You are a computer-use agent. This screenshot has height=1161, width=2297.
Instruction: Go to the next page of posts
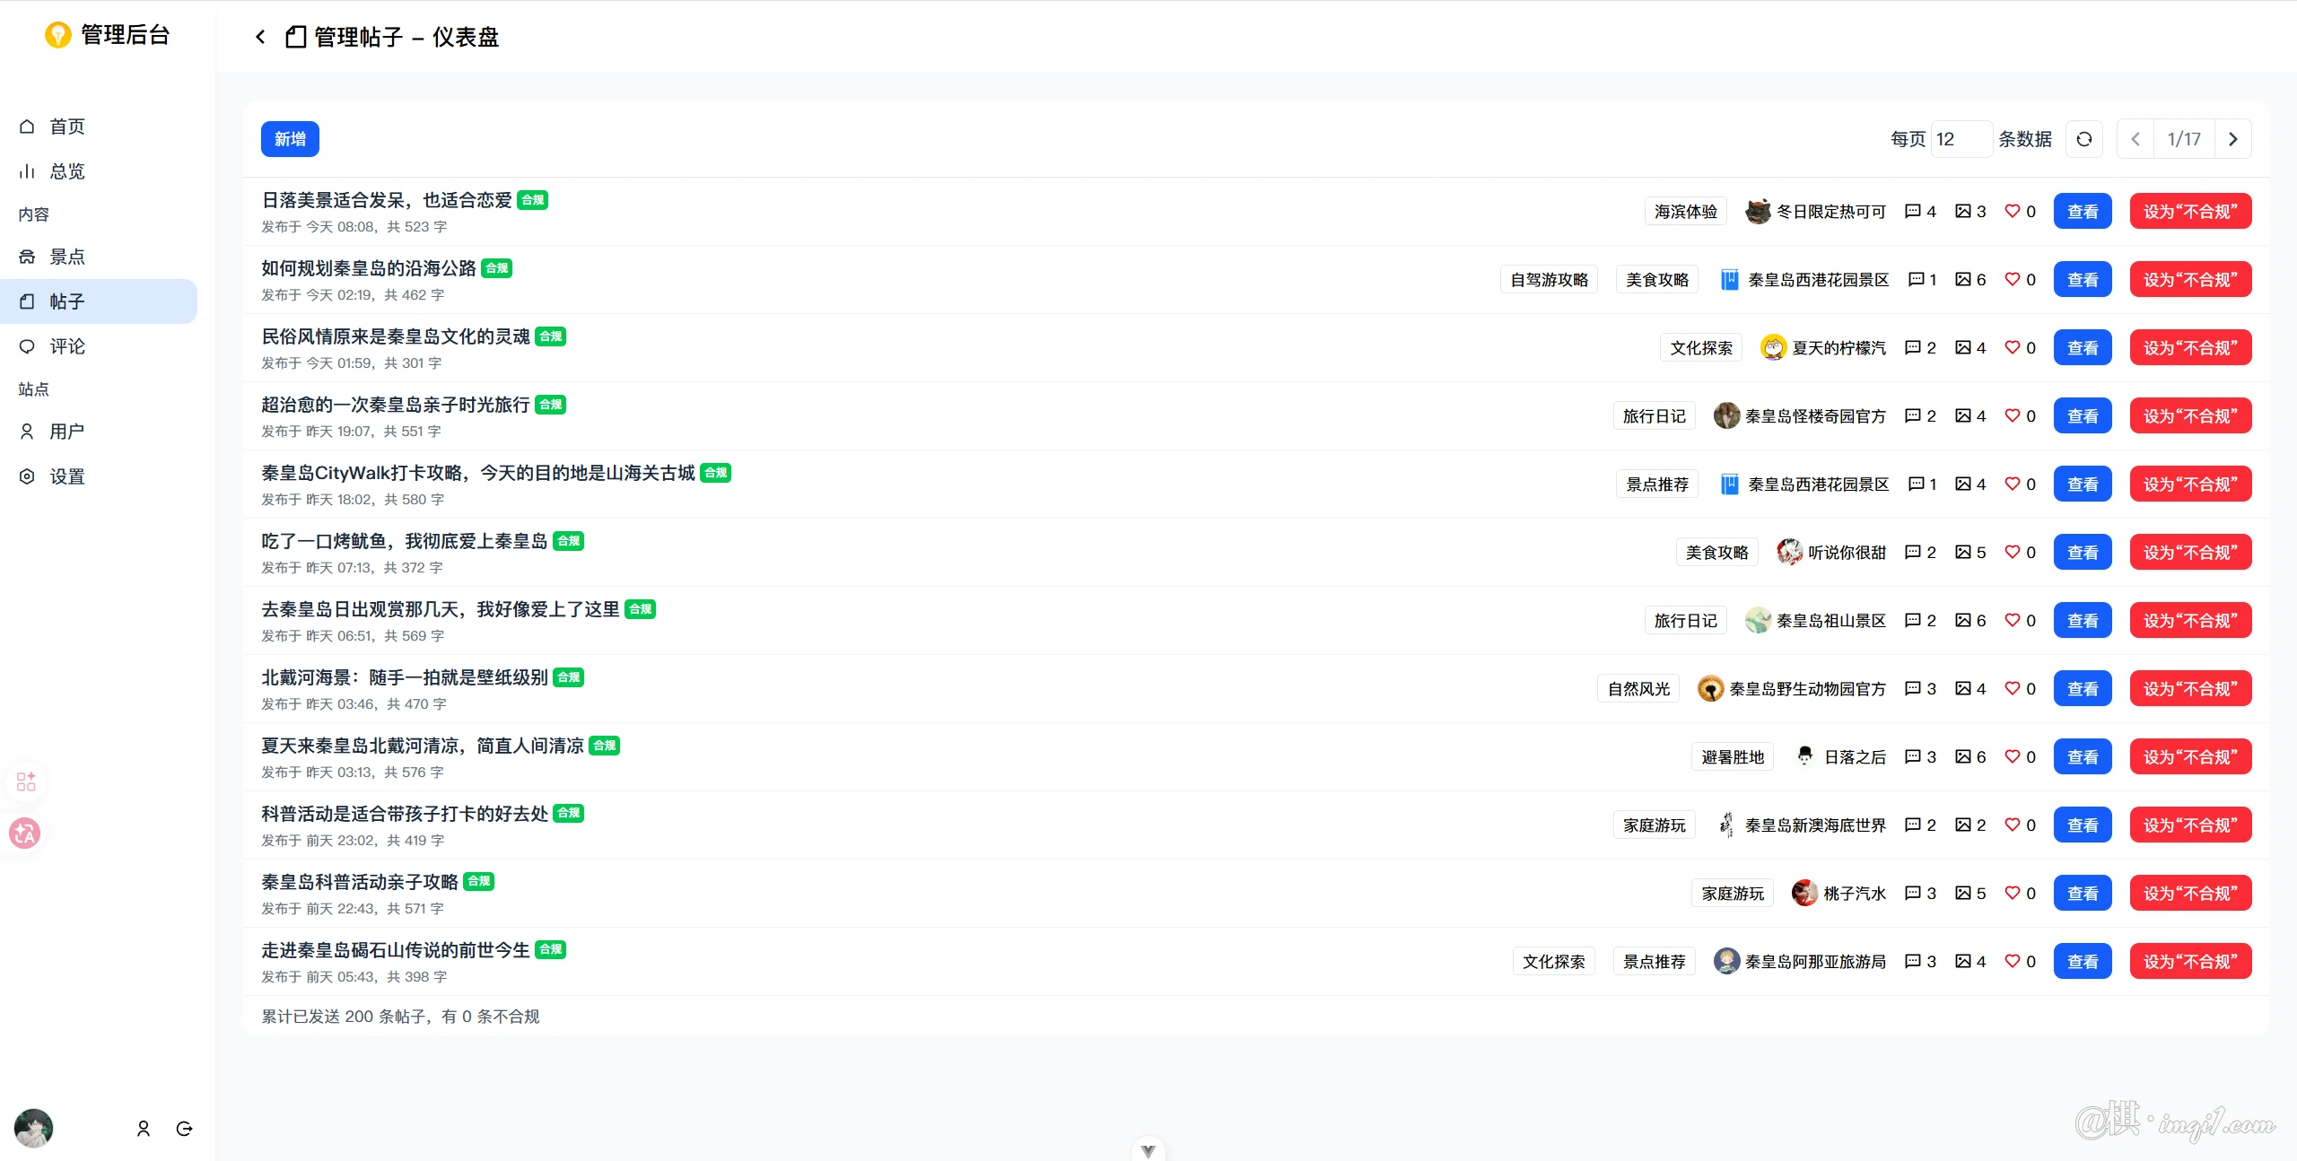pyautogui.click(x=2233, y=139)
